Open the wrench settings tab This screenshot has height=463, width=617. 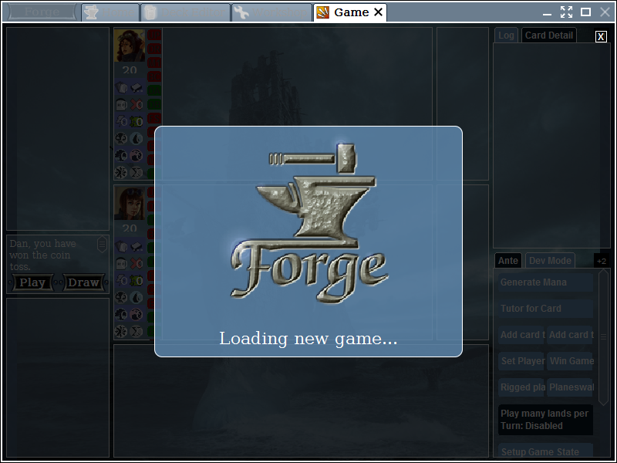[x=271, y=12]
